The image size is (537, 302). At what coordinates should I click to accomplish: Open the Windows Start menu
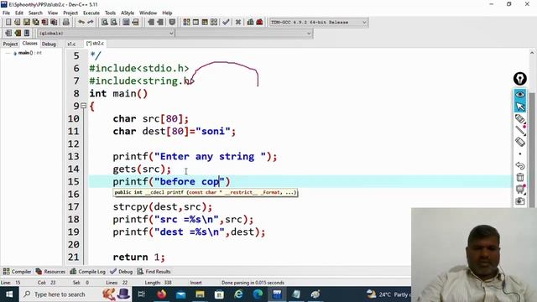point(9,294)
